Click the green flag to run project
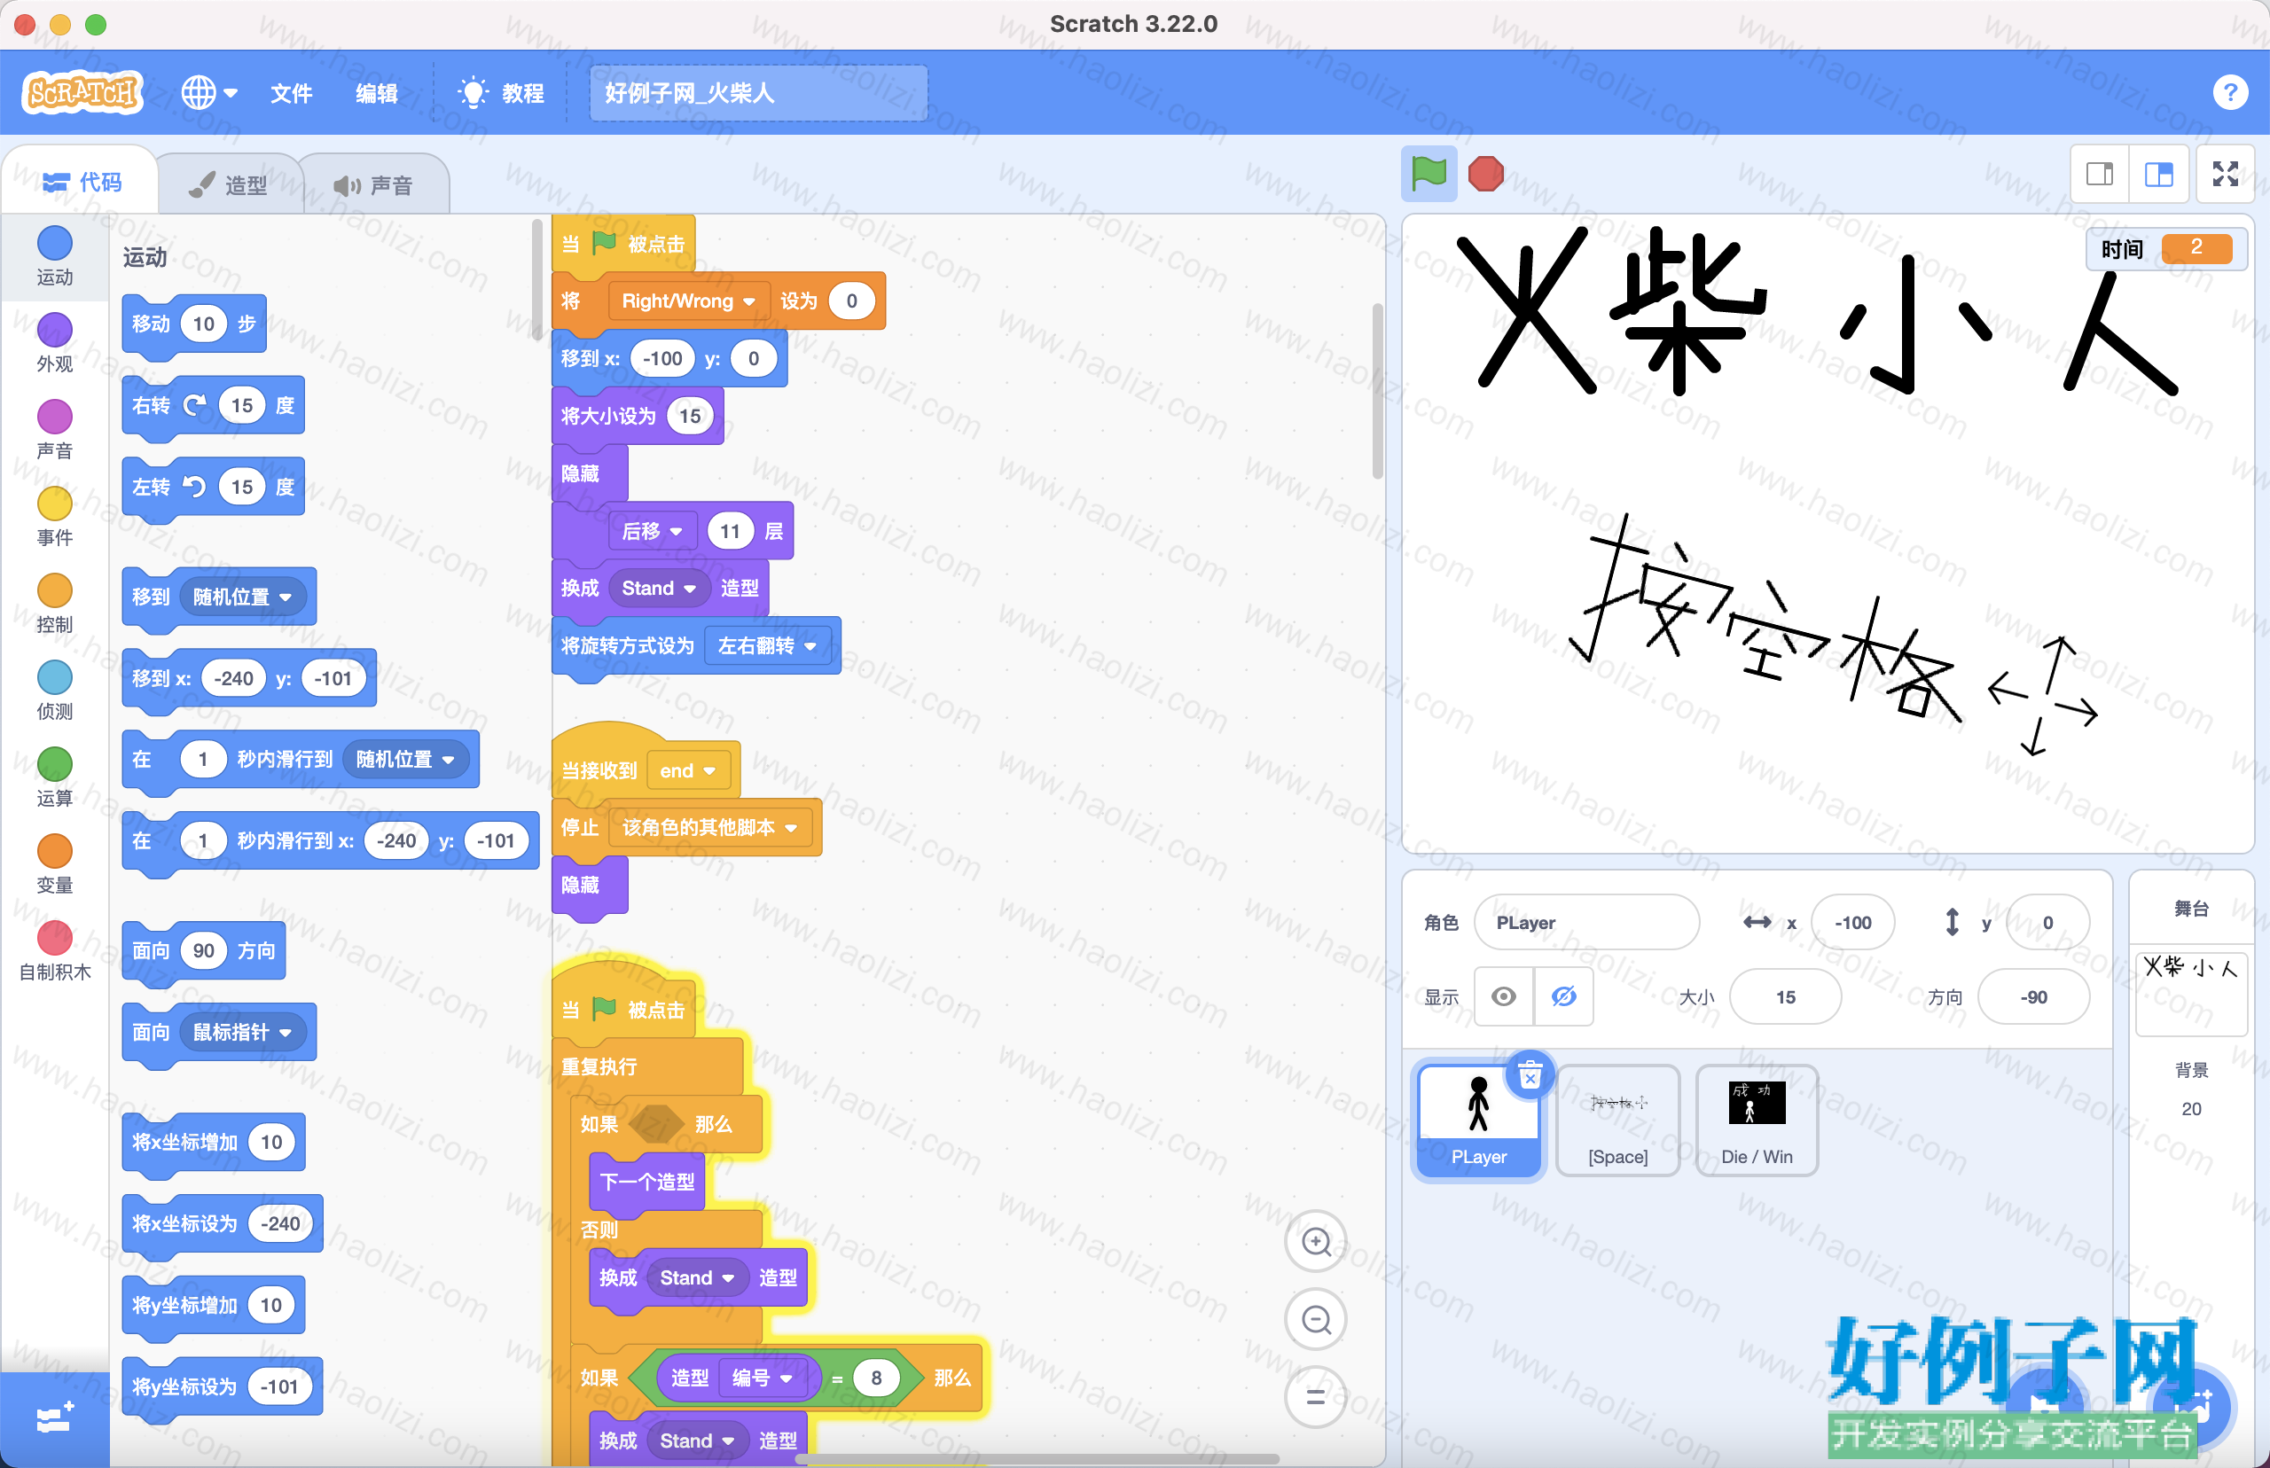This screenshot has width=2270, height=1468. tap(1429, 174)
